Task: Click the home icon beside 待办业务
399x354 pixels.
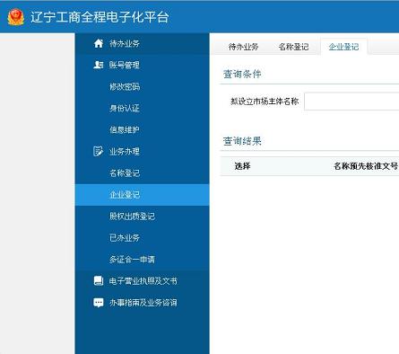Action: (x=99, y=43)
